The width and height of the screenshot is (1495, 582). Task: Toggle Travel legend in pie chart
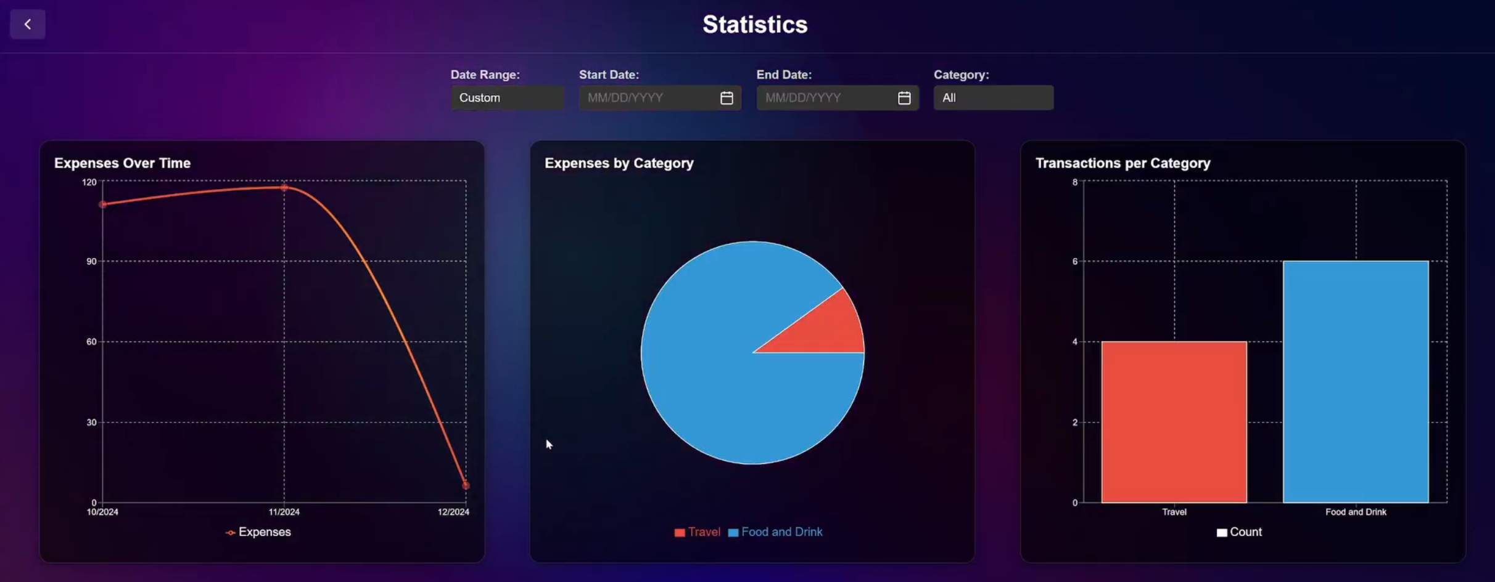704,532
